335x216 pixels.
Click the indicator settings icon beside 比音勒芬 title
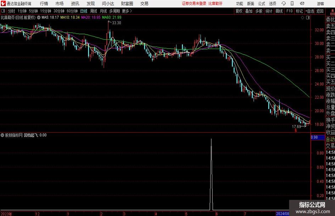point(39,17)
